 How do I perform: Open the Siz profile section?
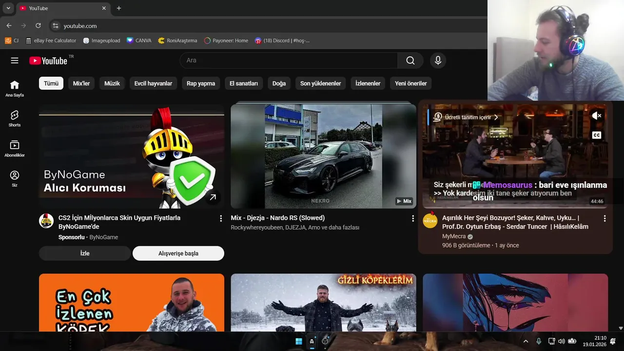coord(15,178)
